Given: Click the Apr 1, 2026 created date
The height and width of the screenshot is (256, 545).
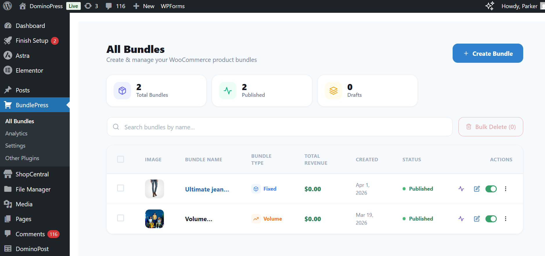Looking at the screenshot, I should (363, 189).
